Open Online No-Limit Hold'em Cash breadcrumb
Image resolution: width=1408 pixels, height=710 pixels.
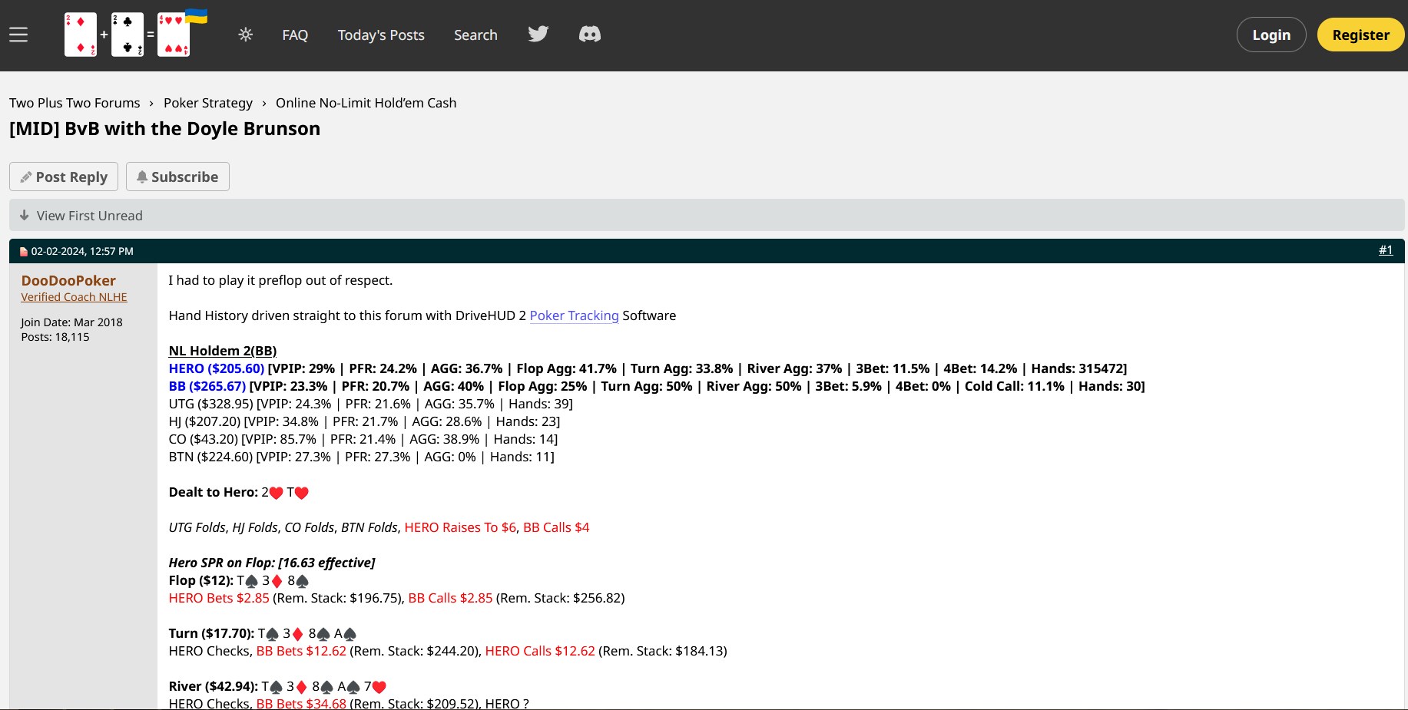(366, 103)
